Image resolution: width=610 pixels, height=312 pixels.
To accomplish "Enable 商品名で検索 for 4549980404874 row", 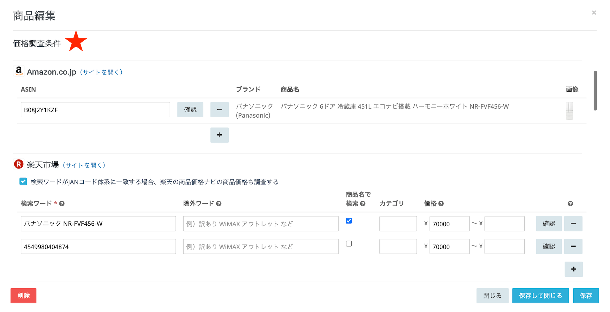I will coord(349,244).
